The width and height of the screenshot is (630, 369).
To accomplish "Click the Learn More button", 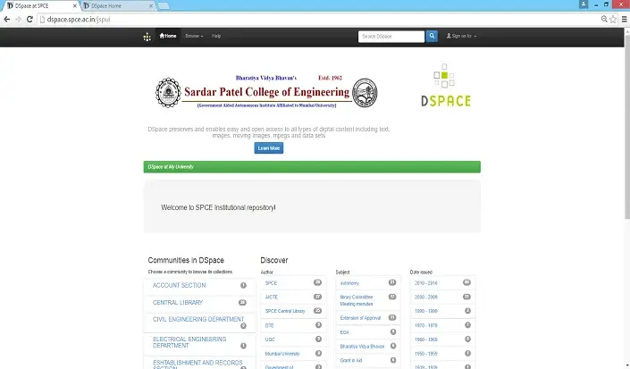I will (x=268, y=148).
